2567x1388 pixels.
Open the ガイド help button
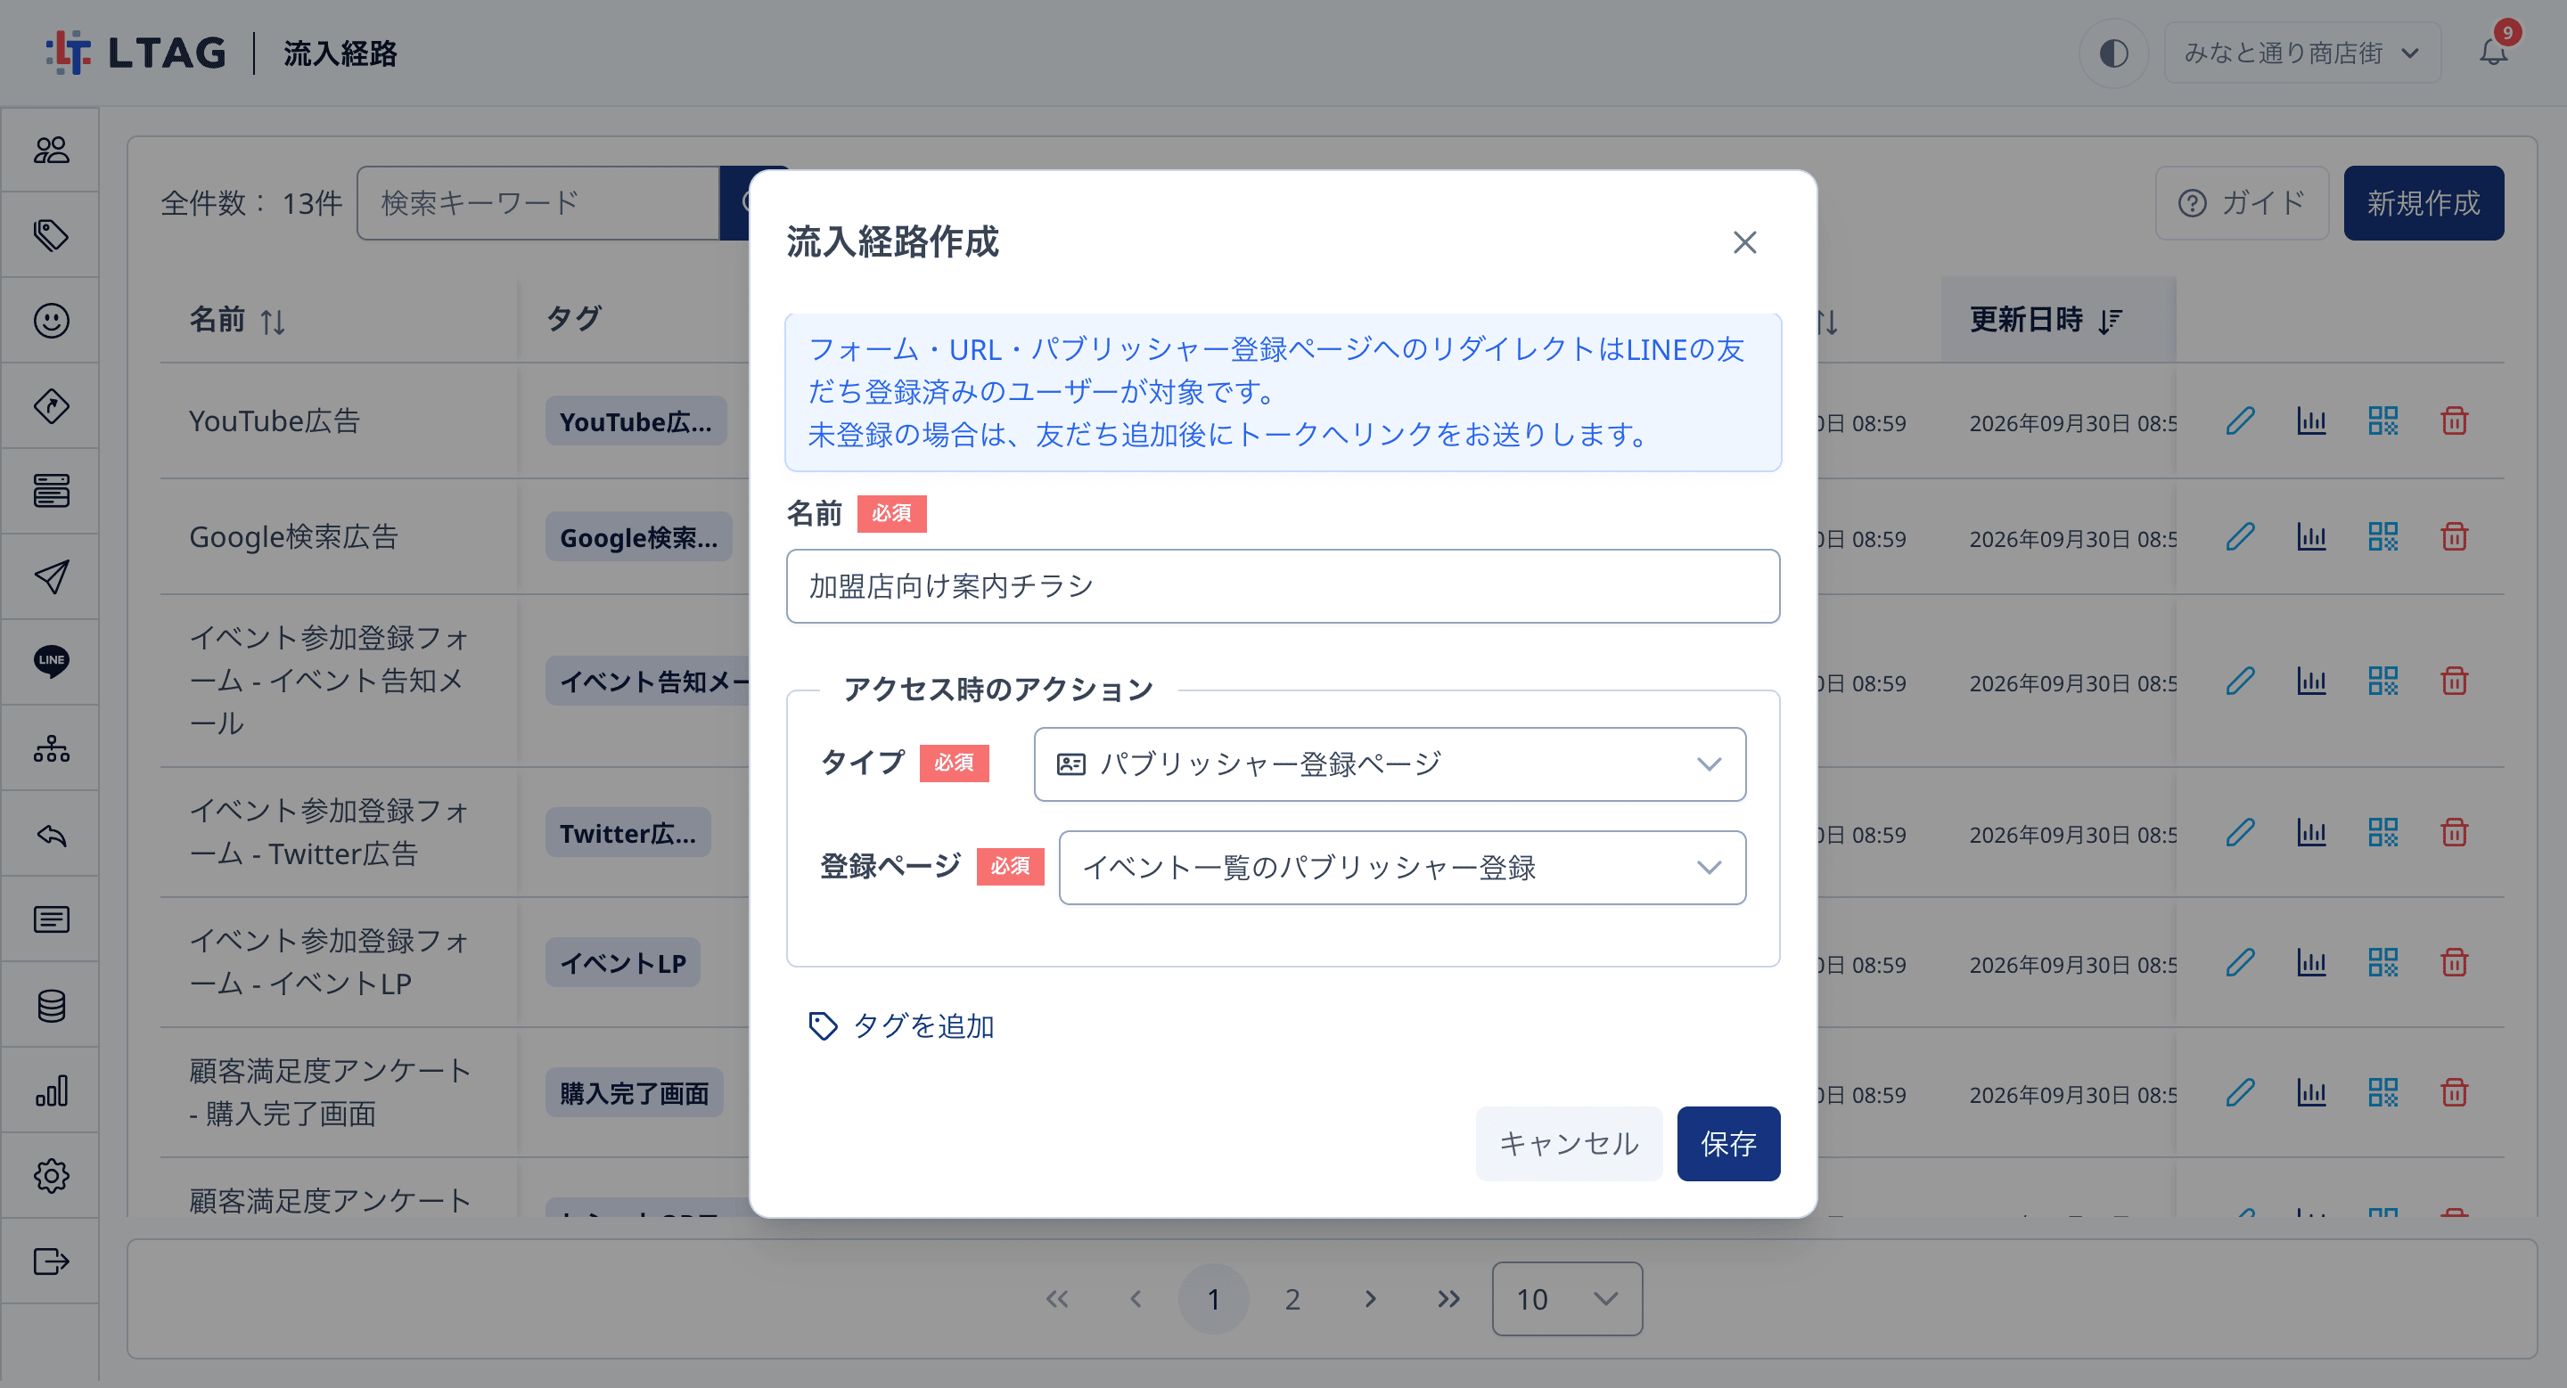pyautogui.click(x=2243, y=203)
